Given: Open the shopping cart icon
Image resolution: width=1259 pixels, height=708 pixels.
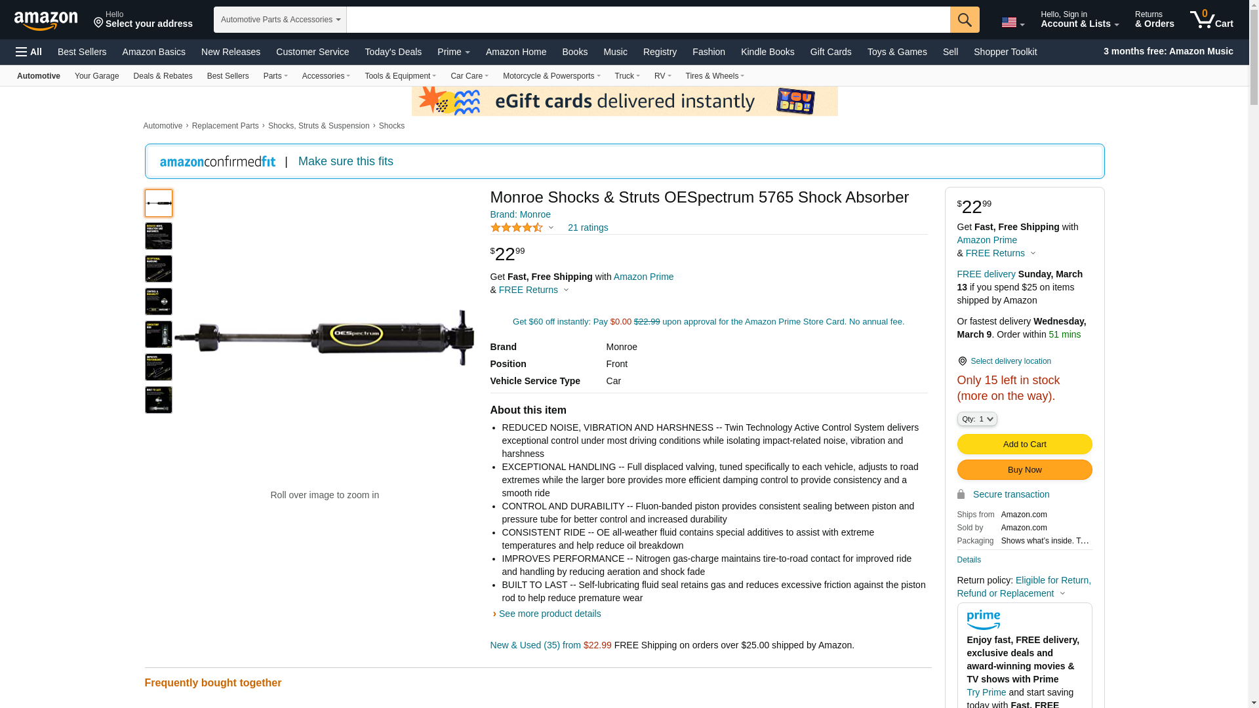Looking at the screenshot, I should point(1212,20).
